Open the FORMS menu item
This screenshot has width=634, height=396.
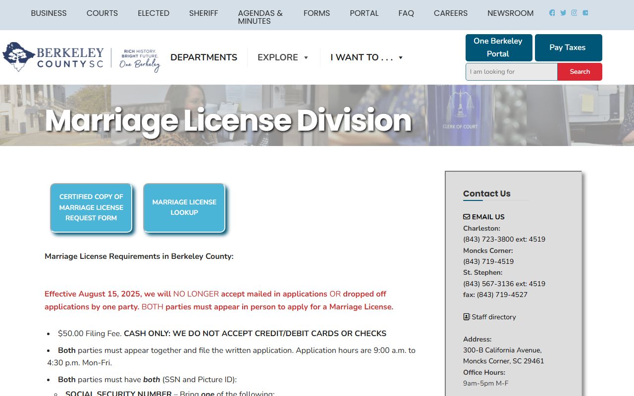(x=317, y=13)
